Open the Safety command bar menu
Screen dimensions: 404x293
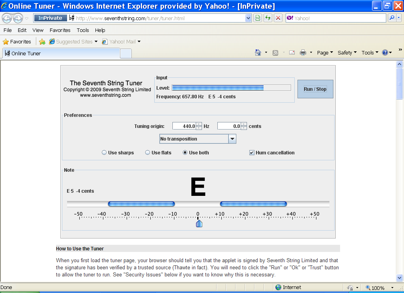pyautogui.click(x=347, y=53)
